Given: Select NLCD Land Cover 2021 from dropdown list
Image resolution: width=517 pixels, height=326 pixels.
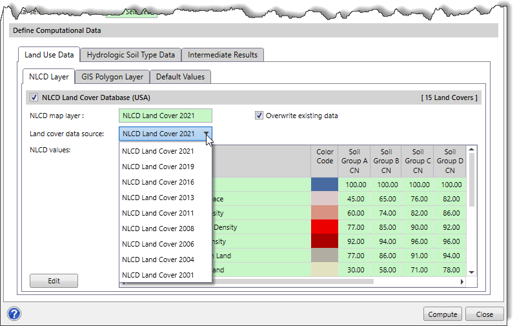Looking at the screenshot, I should [x=165, y=151].
